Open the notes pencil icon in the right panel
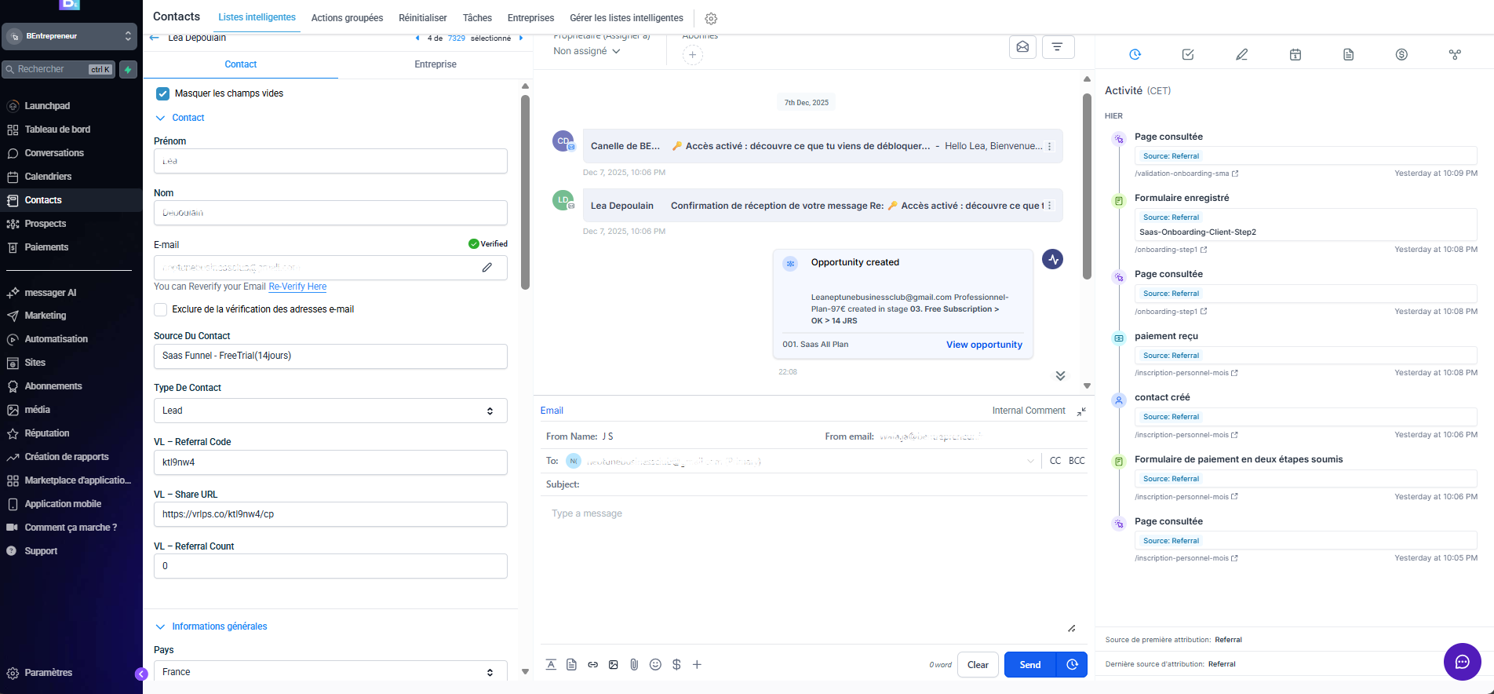The image size is (1494, 694). pos(1241,54)
